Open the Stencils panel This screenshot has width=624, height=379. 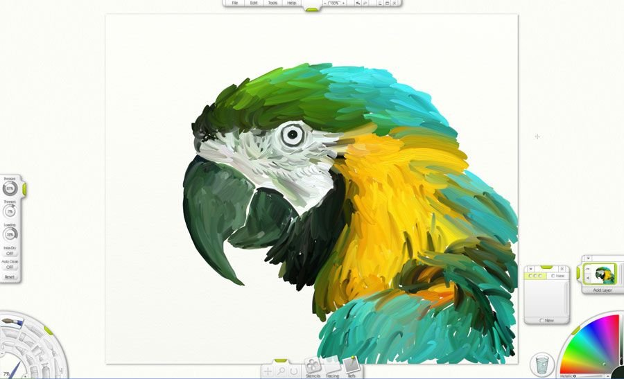[313, 368]
